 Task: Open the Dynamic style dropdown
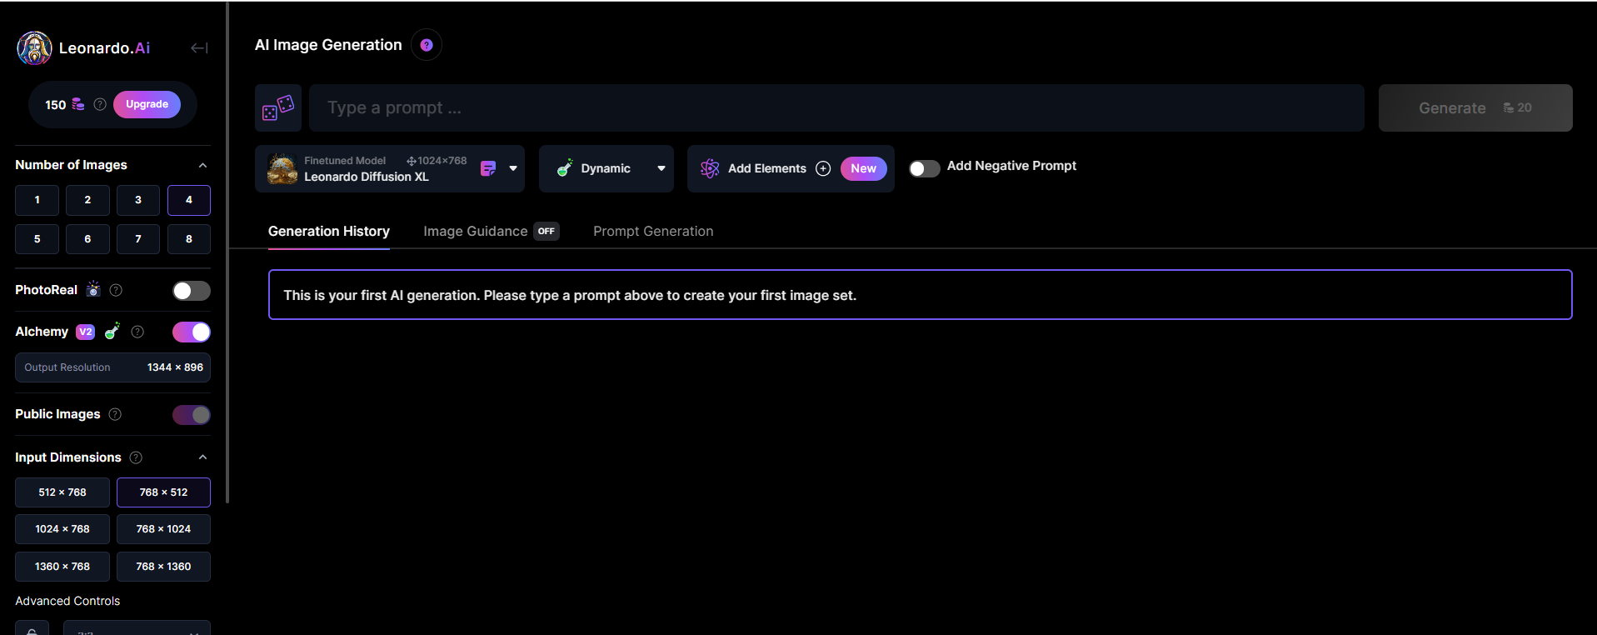[x=606, y=168]
